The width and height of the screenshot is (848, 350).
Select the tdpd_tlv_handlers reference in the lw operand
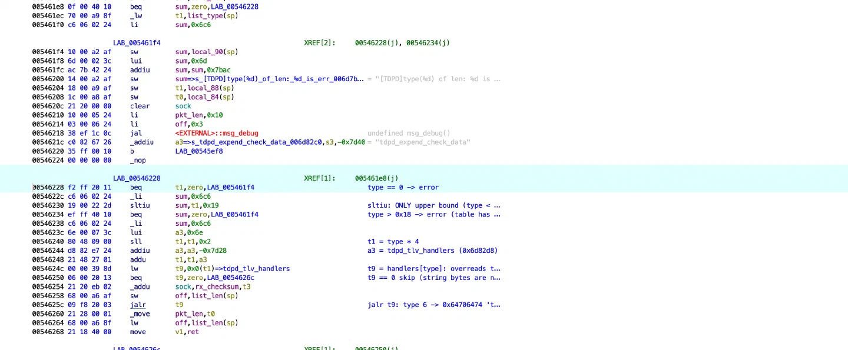256,269
